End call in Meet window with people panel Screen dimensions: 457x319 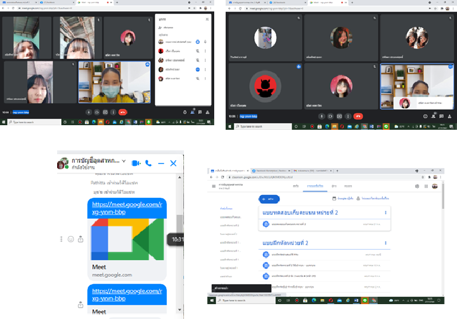[x=122, y=112]
